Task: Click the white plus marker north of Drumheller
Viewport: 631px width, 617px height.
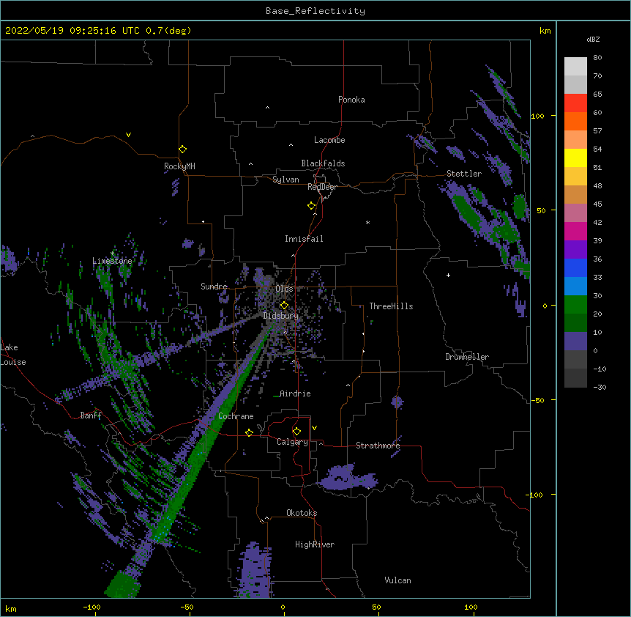Action: 448,275
